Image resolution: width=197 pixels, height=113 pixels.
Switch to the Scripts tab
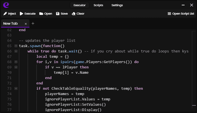tap(98, 5)
